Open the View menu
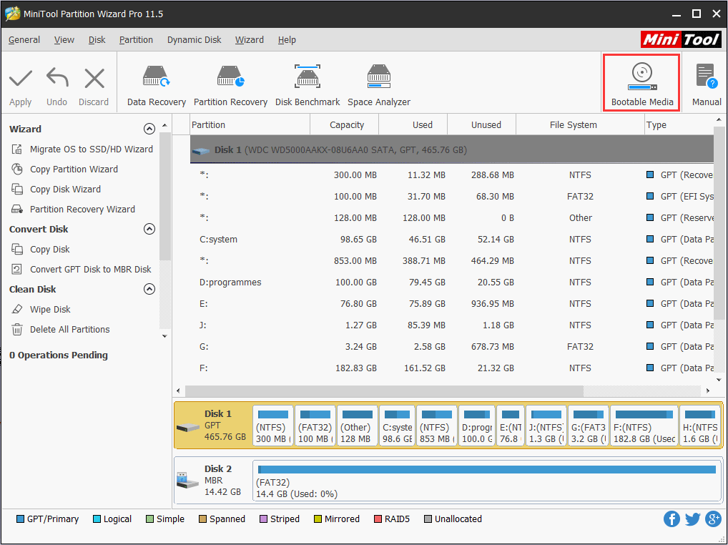Viewport: 728px width, 545px height. tap(64, 40)
